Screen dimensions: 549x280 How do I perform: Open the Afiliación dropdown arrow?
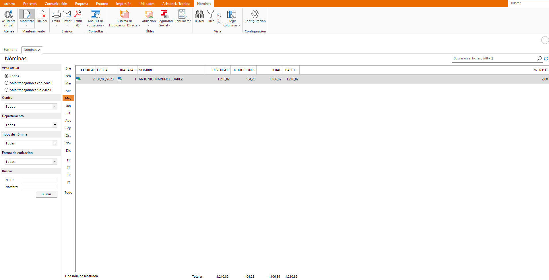149,26
